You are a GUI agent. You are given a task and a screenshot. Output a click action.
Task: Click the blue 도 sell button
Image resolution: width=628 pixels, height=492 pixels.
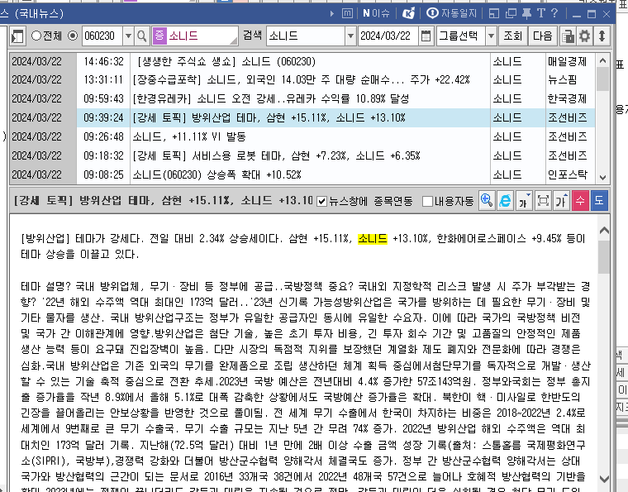click(599, 201)
